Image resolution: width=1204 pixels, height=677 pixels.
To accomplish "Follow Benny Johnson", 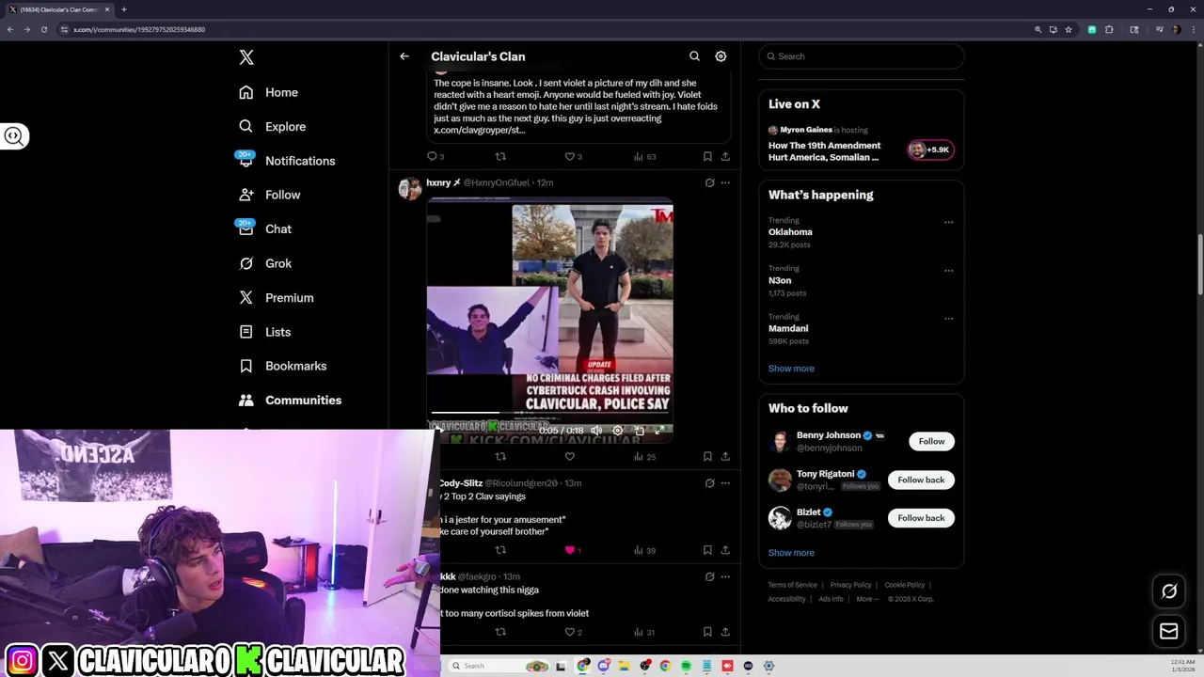I will [931, 441].
